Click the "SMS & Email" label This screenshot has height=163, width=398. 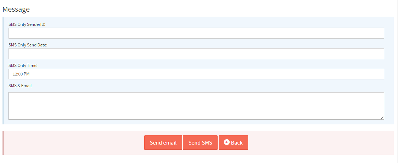[x=20, y=86]
